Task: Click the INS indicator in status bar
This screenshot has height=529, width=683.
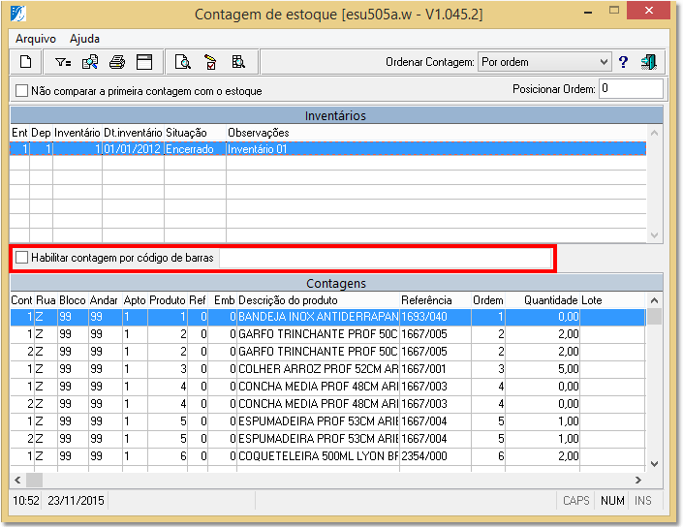Action: [x=643, y=501]
